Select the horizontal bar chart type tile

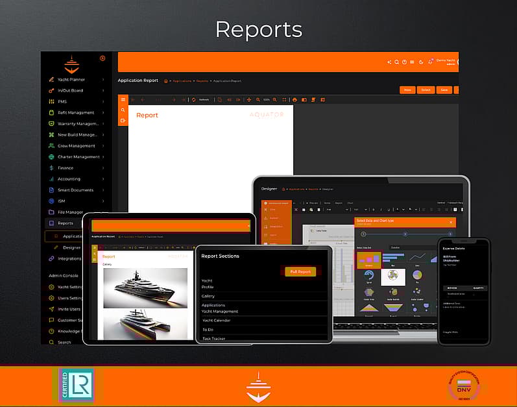click(x=393, y=259)
